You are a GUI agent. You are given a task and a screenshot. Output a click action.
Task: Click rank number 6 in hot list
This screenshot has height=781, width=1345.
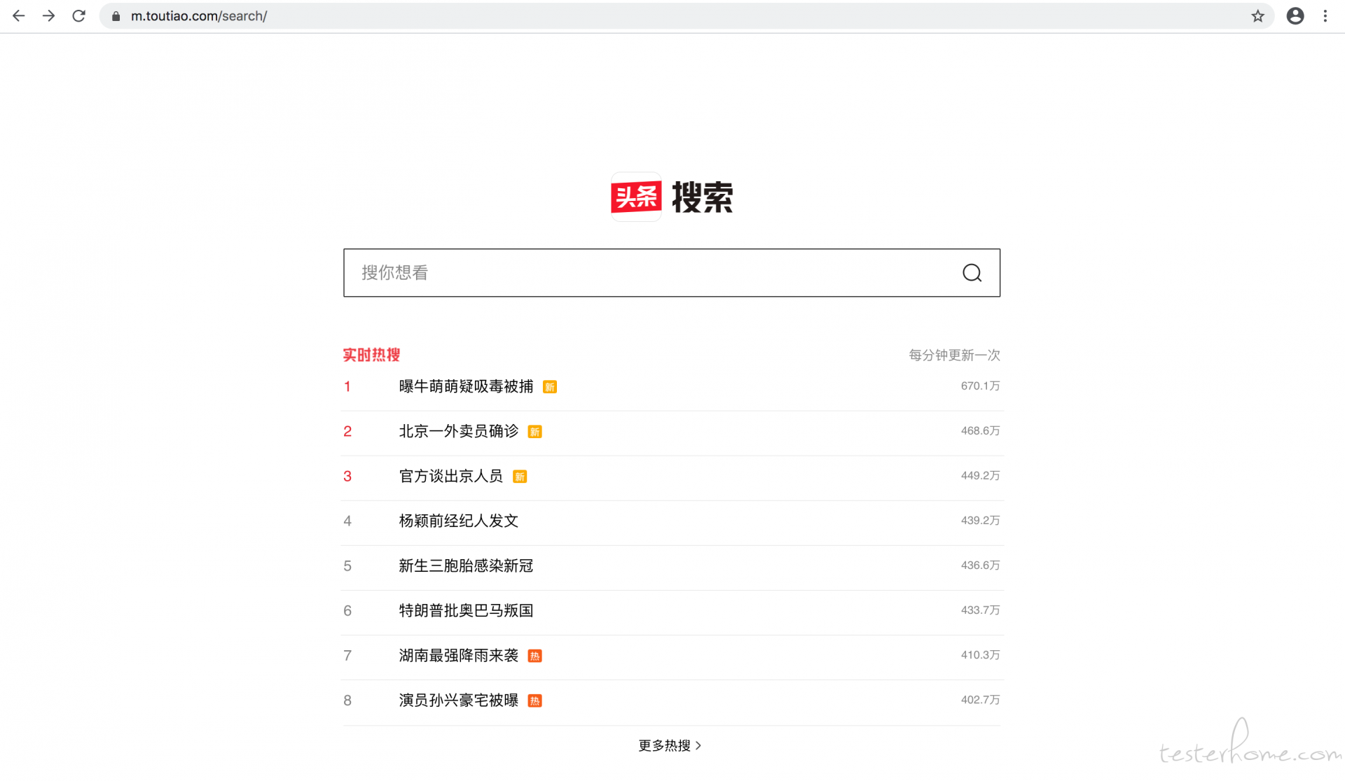(x=347, y=610)
